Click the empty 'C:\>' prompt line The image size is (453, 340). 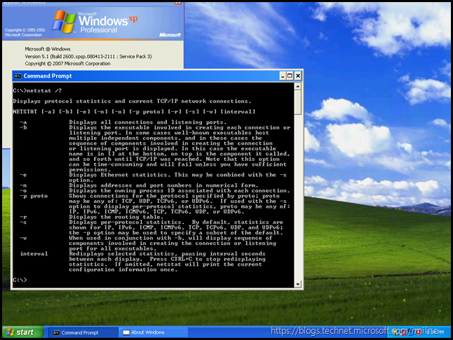click(x=20, y=280)
